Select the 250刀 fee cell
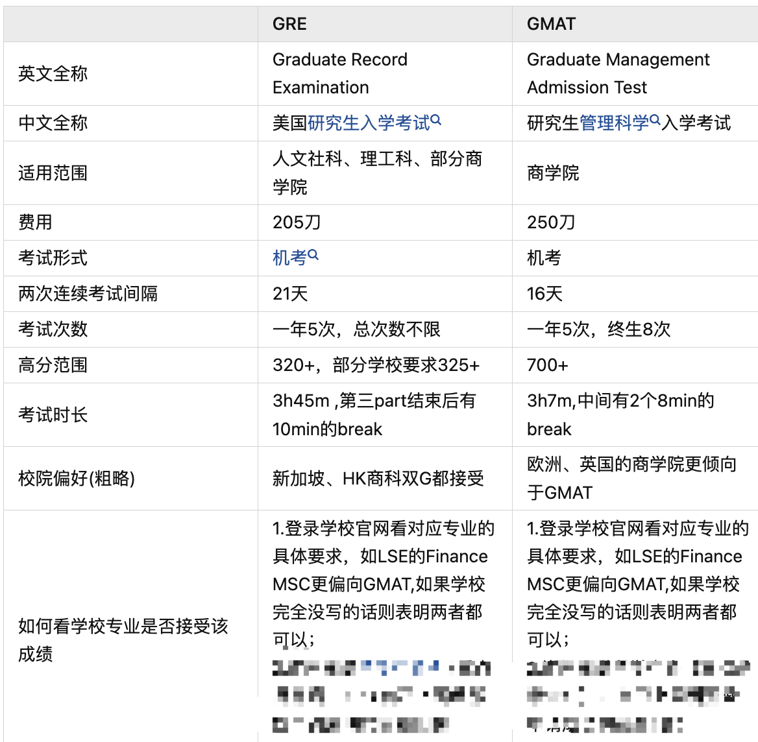 click(551, 222)
